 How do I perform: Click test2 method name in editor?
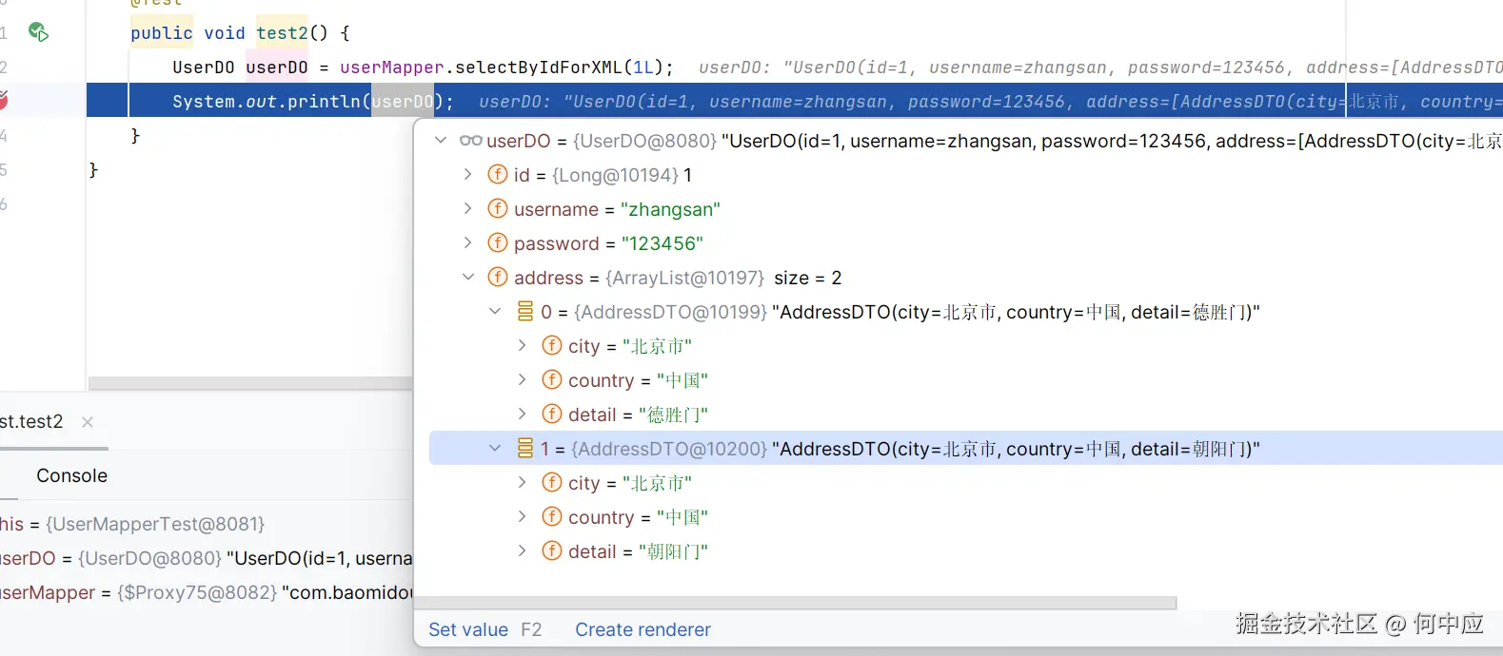tap(283, 33)
